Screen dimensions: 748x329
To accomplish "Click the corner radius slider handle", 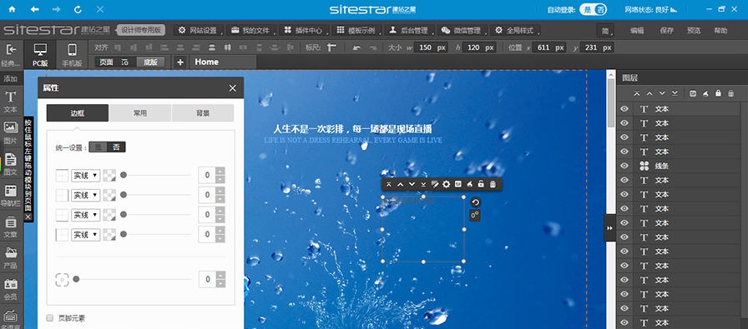I will point(76,279).
